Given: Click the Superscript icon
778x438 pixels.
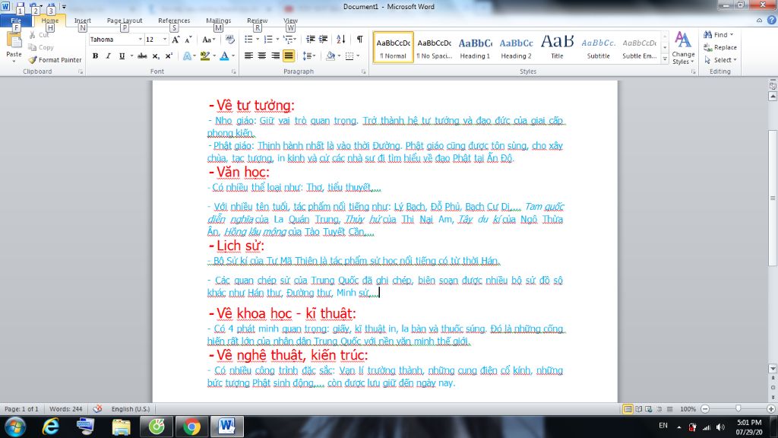Looking at the screenshot, I should pyautogui.click(x=168, y=56).
